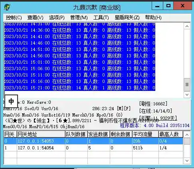Click the Soc0/0 Usr0/16 status text

tap(41, 109)
